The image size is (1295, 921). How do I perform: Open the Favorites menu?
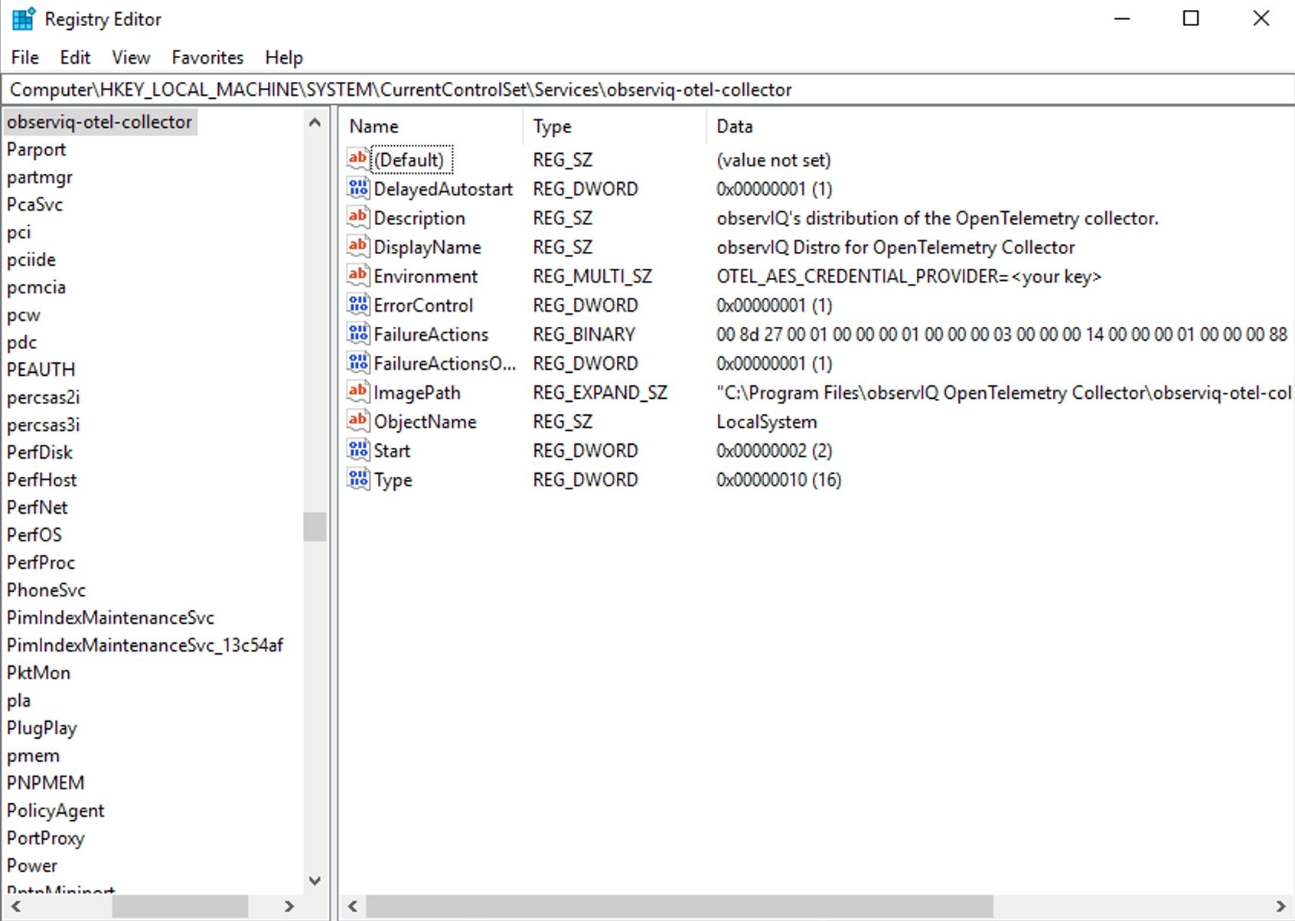207,57
